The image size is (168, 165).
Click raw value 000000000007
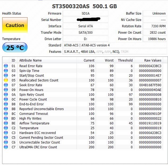click(150, 80)
